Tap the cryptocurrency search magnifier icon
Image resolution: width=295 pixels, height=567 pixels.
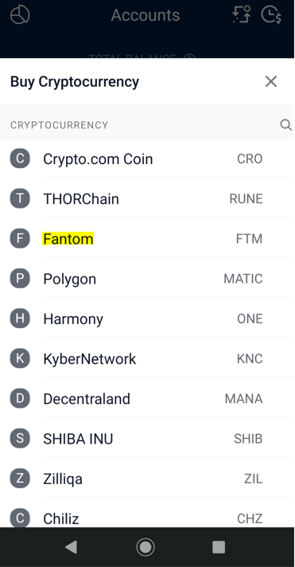click(285, 125)
